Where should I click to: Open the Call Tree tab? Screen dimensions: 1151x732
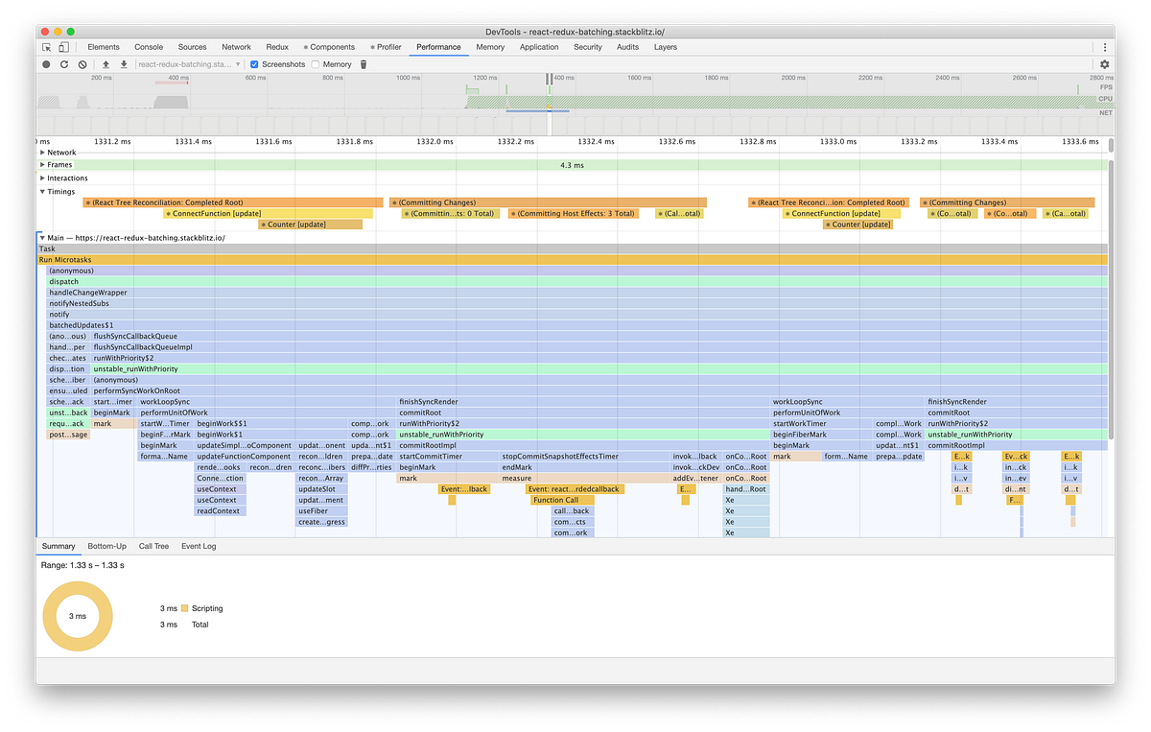coord(153,546)
